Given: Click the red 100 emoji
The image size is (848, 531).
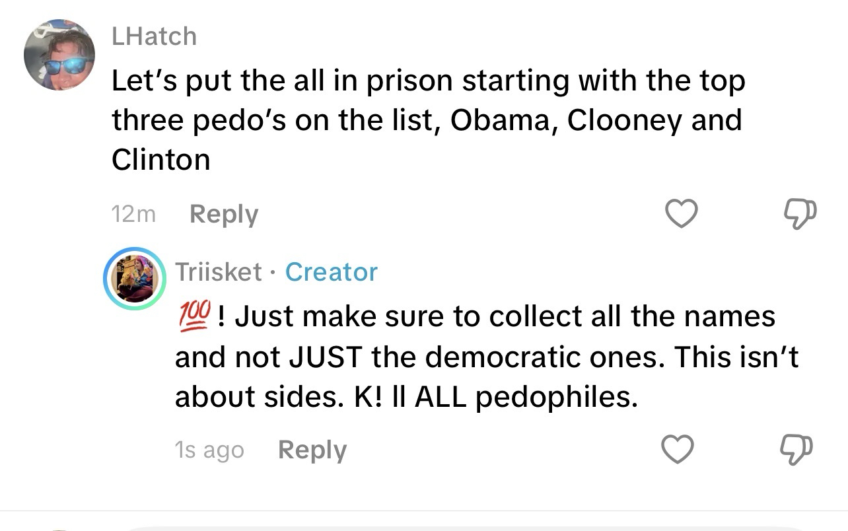Looking at the screenshot, I should click(x=194, y=316).
